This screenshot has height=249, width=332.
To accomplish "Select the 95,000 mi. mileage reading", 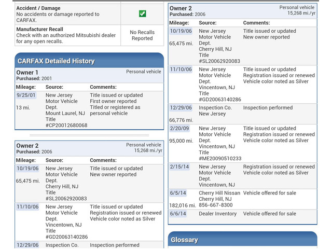I will tap(181, 141).
